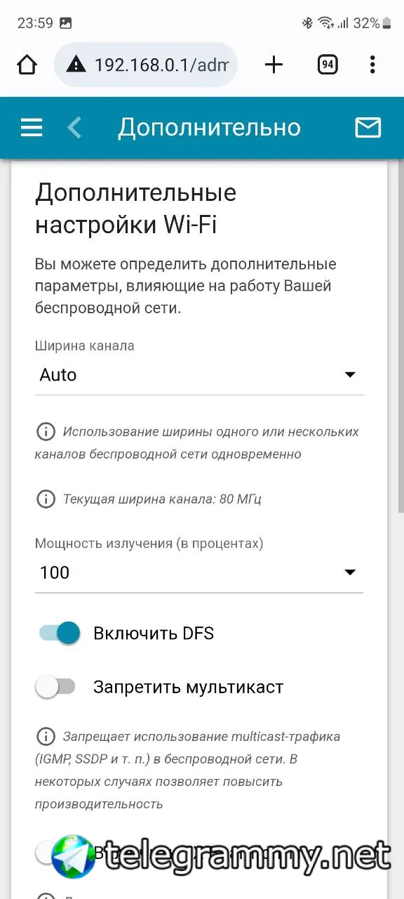Tap the not-secure warning triangle in URL bar
This screenshot has width=404, height=899.
click(x=76, y=65)
